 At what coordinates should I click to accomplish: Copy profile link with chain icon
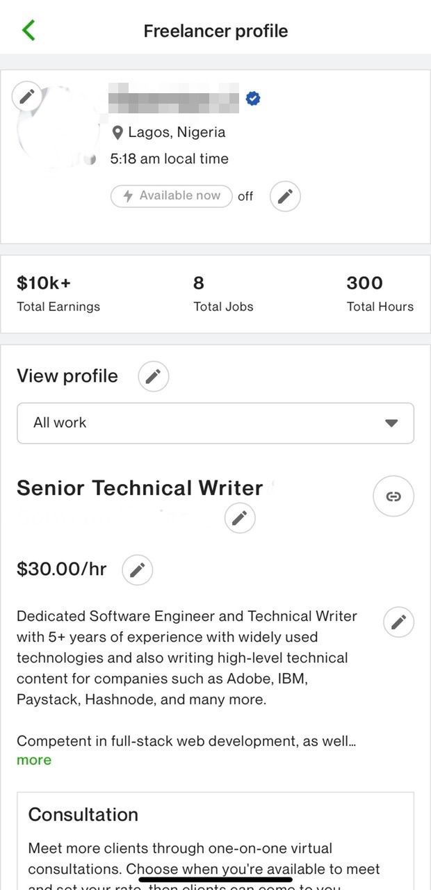[393, 496]
